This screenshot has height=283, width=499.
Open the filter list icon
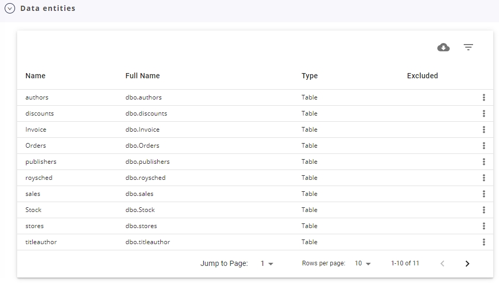[468, 47]
